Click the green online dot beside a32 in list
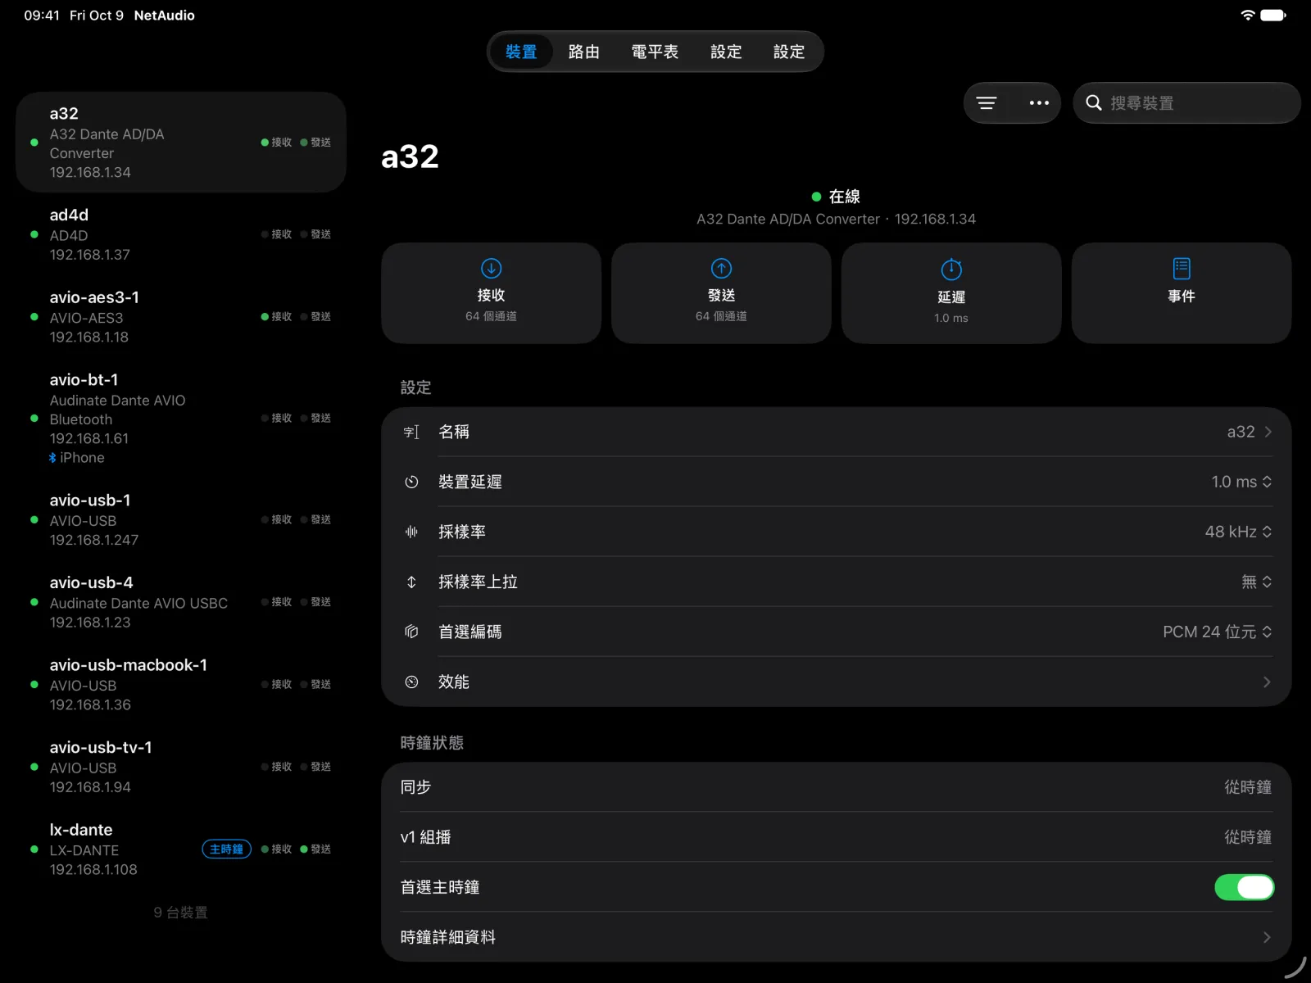Screen dimensions: 1311x983 click(34, 143)
